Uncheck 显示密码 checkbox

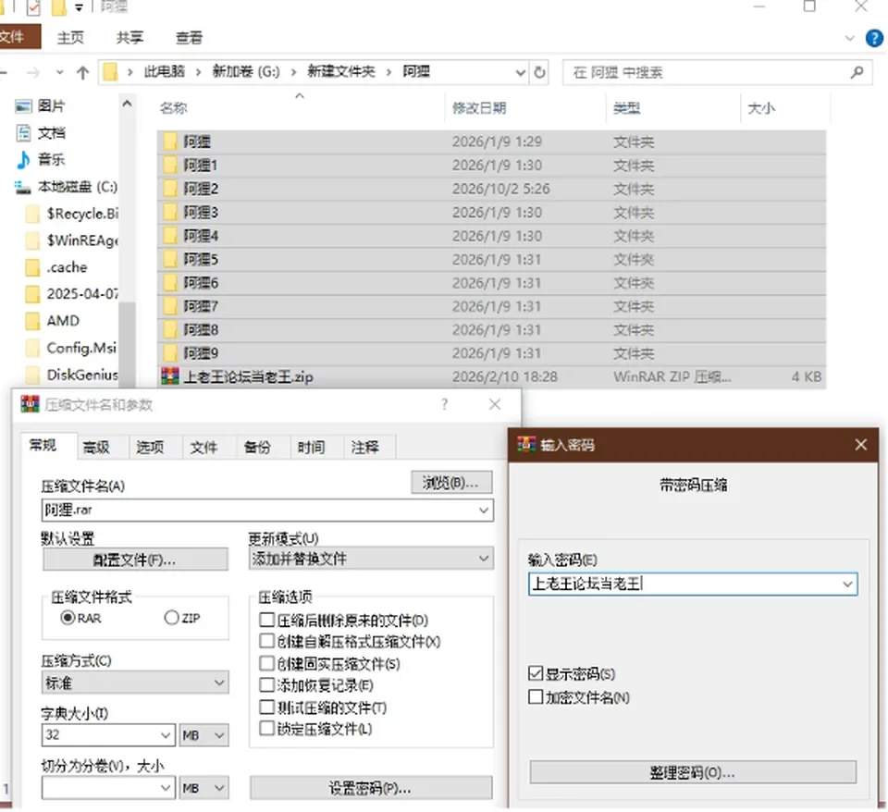click(x=536, y=673)
